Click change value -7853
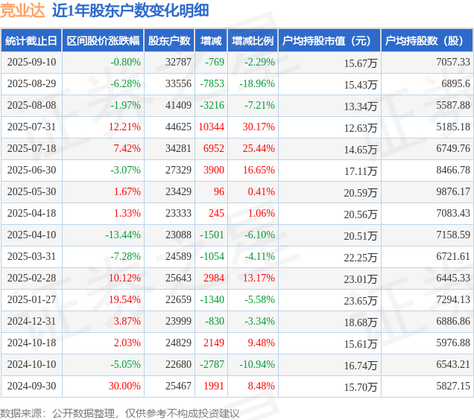The height and width of the screenshot is (420, 474). (212, 83)
